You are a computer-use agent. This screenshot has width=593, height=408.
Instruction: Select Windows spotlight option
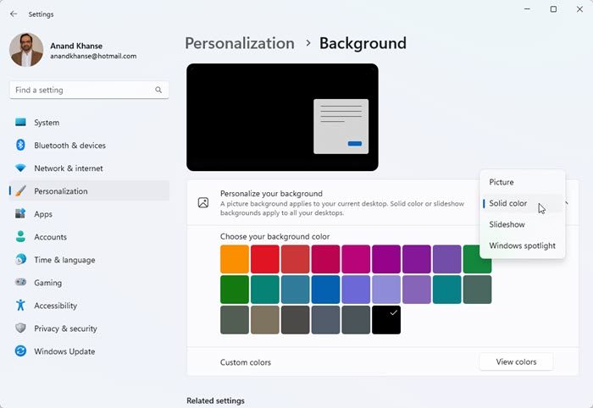(523, 245)
